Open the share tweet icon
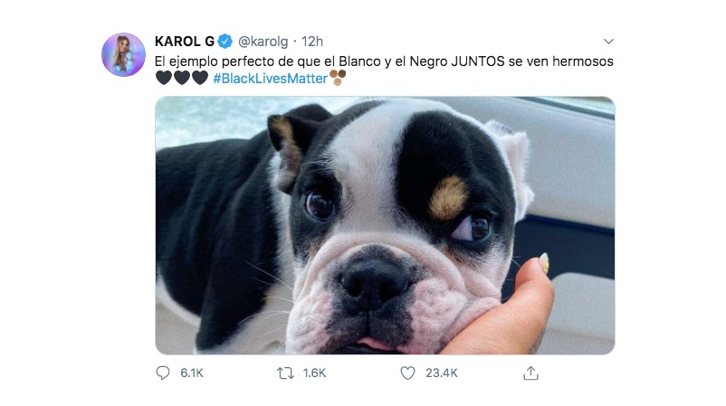Viewport: 726px width, 406px height. click(531, 373)
